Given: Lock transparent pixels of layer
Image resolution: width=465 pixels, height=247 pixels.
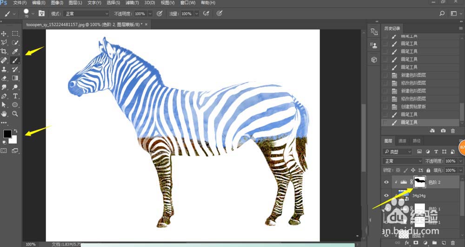Looking at the screenshot, I should point(398,170).
